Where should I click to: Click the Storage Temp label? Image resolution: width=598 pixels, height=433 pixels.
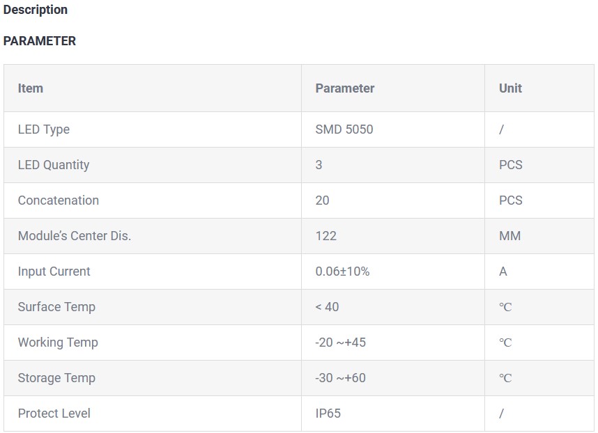56,378
